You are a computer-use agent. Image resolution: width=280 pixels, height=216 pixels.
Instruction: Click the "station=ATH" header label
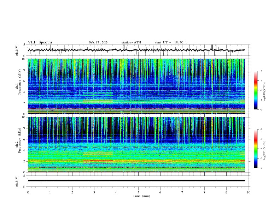point(131,42)
